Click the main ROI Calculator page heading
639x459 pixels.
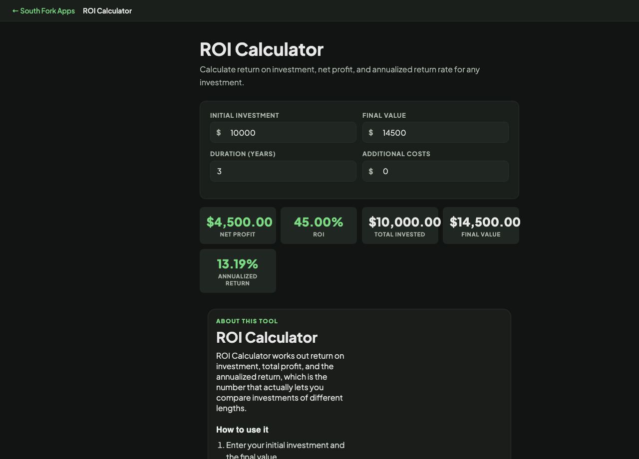262,49
